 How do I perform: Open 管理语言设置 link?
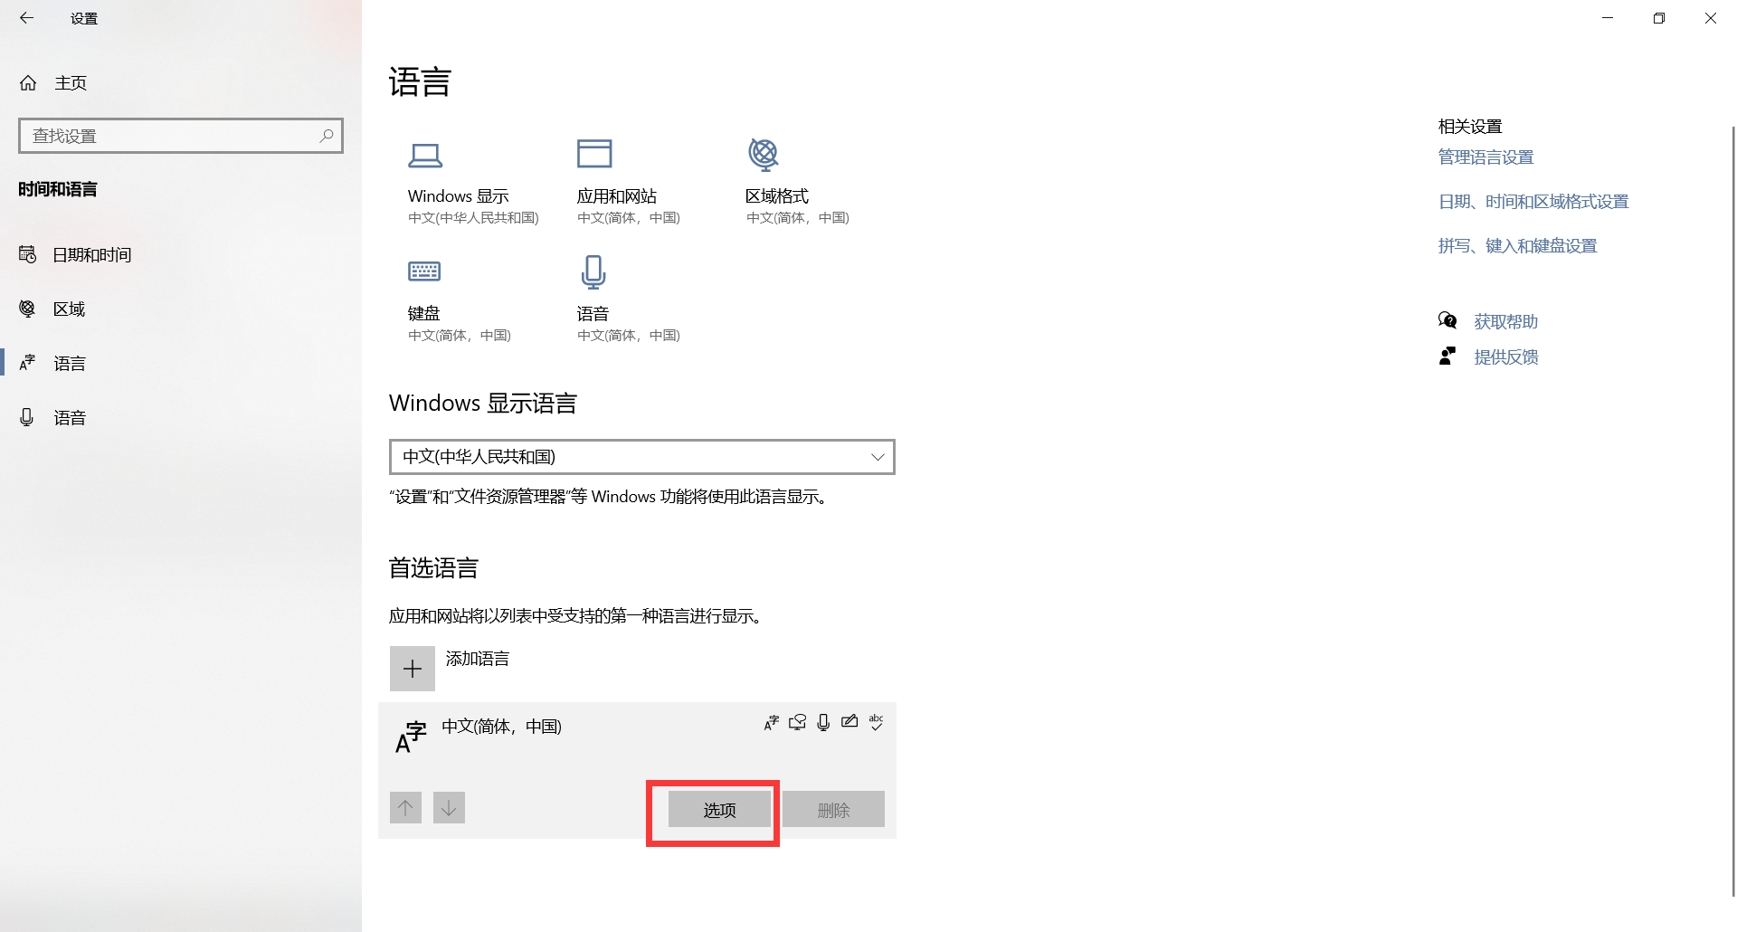pos(1485,157)
